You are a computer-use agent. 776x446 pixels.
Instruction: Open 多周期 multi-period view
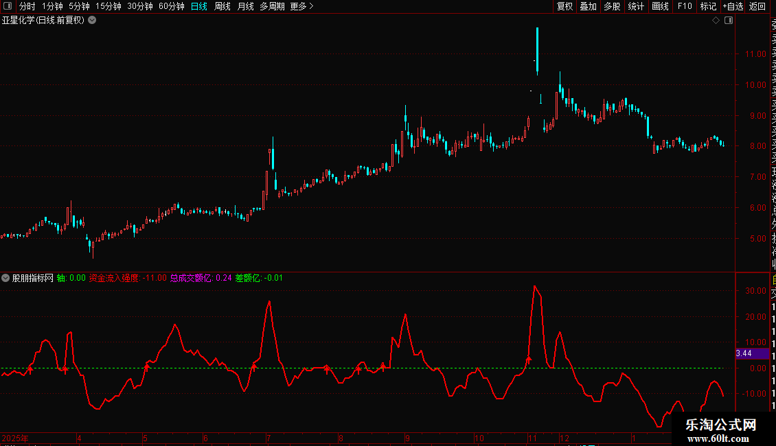pos(272,6)
